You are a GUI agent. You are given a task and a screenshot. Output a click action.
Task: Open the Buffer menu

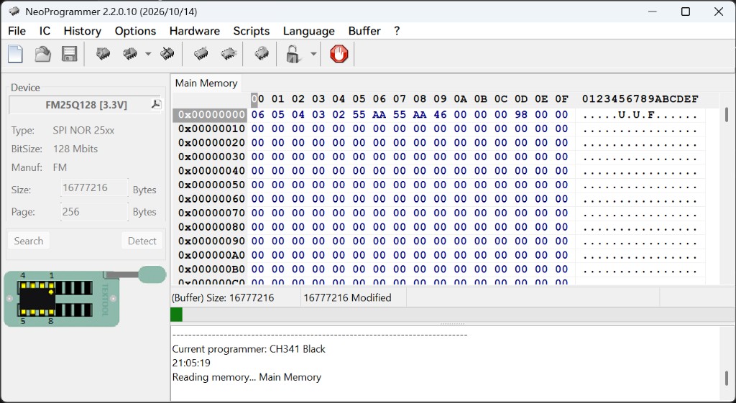coord(364,31)
